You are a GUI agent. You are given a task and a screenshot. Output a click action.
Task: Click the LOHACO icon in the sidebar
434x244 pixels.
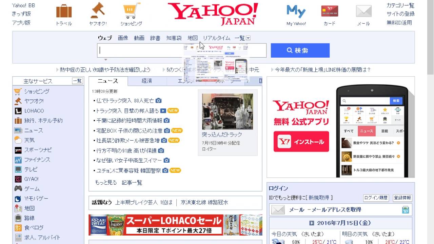(18, 111)
